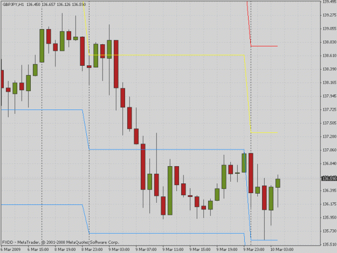Click the 138.390 price axis label

pos(329,69)
